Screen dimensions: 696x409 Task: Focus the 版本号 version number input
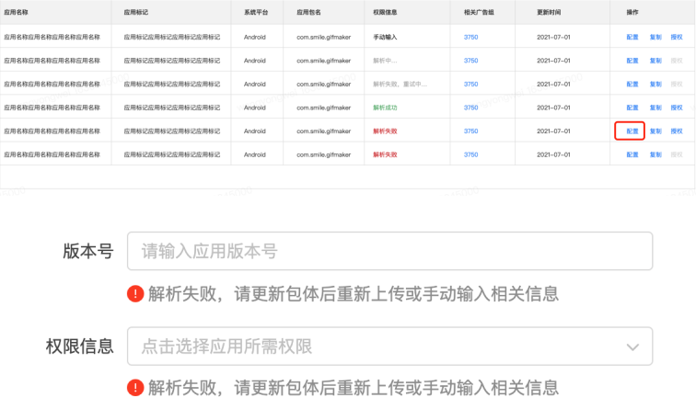coord(389,251)
